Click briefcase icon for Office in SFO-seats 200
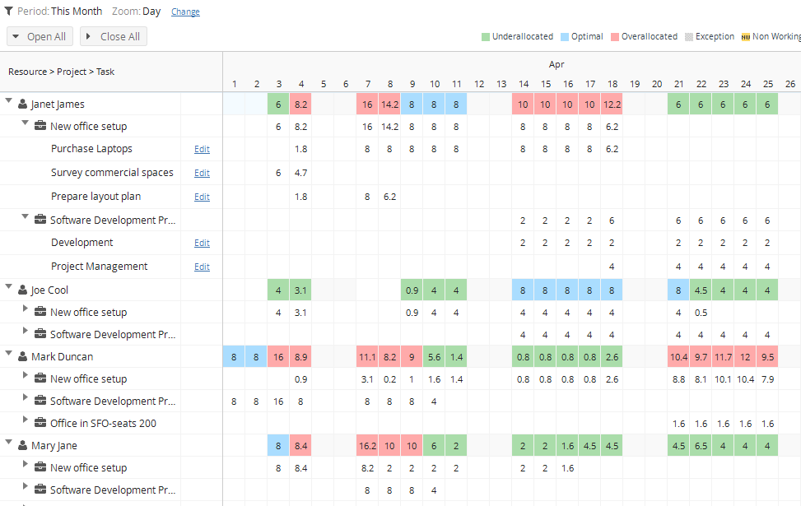The height and width of the screenshot is (506, 801). (x=40, y=423)
